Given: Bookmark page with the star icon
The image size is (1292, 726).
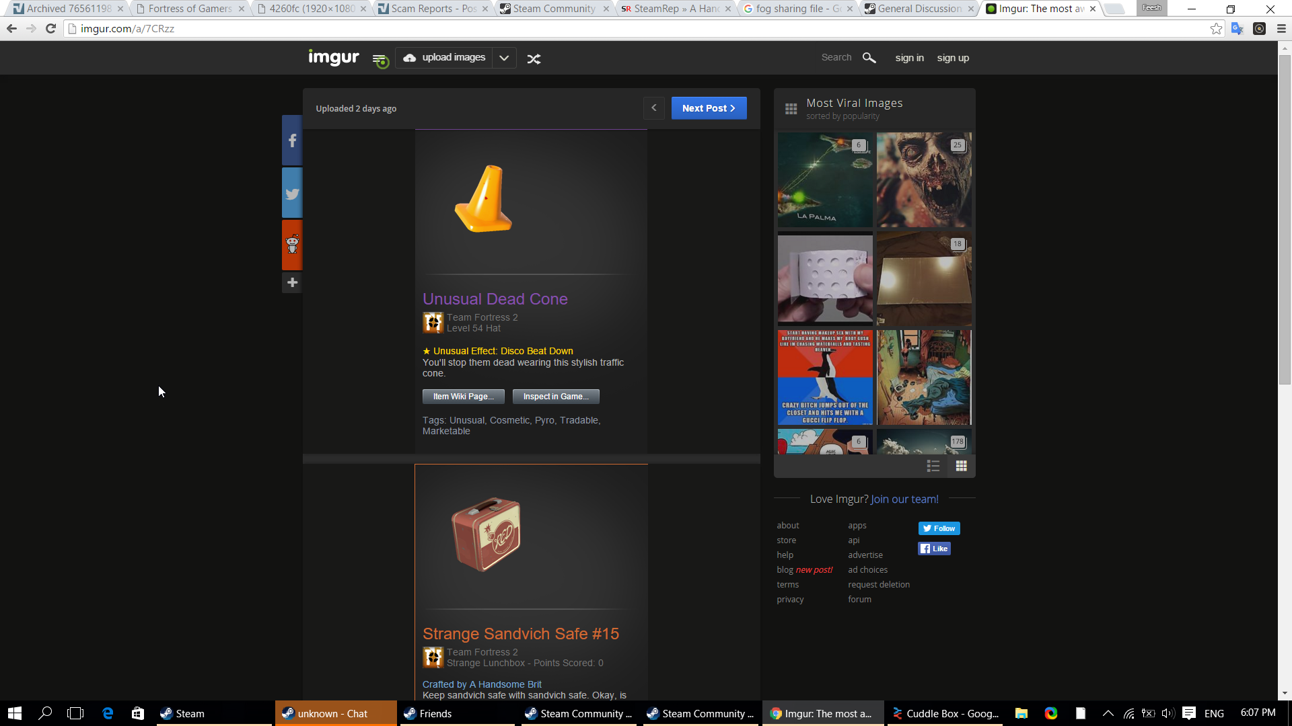Looking at the screenshot, I should (x=1216, y=29).
